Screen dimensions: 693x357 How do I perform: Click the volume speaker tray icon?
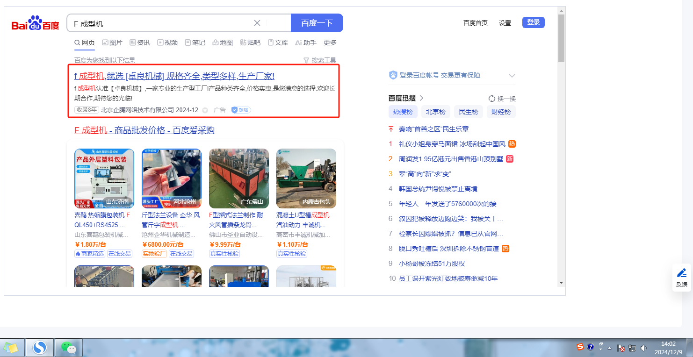(x=643, y=348)
